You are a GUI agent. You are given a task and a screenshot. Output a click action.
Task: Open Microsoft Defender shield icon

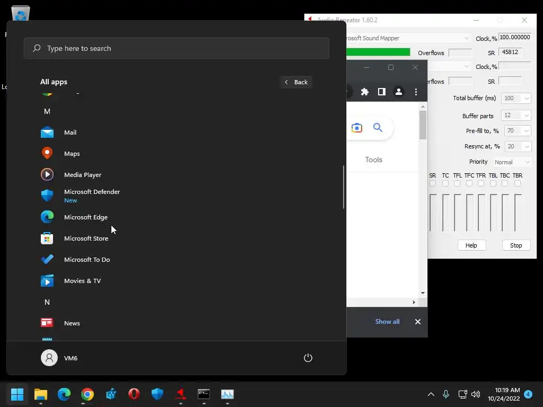[47, 196]
